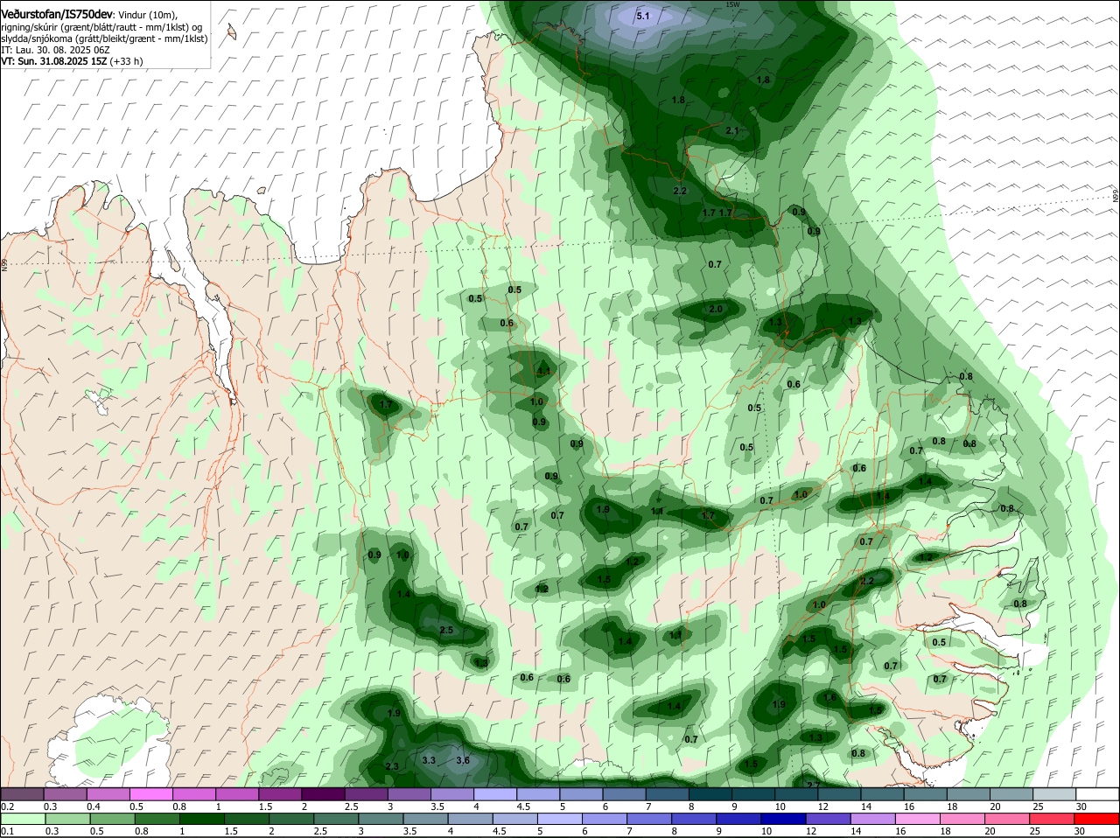Select the 3.3 precipitation value on the map
The height and width of the screenshot is (838, 1120).
tap(429, 760)
